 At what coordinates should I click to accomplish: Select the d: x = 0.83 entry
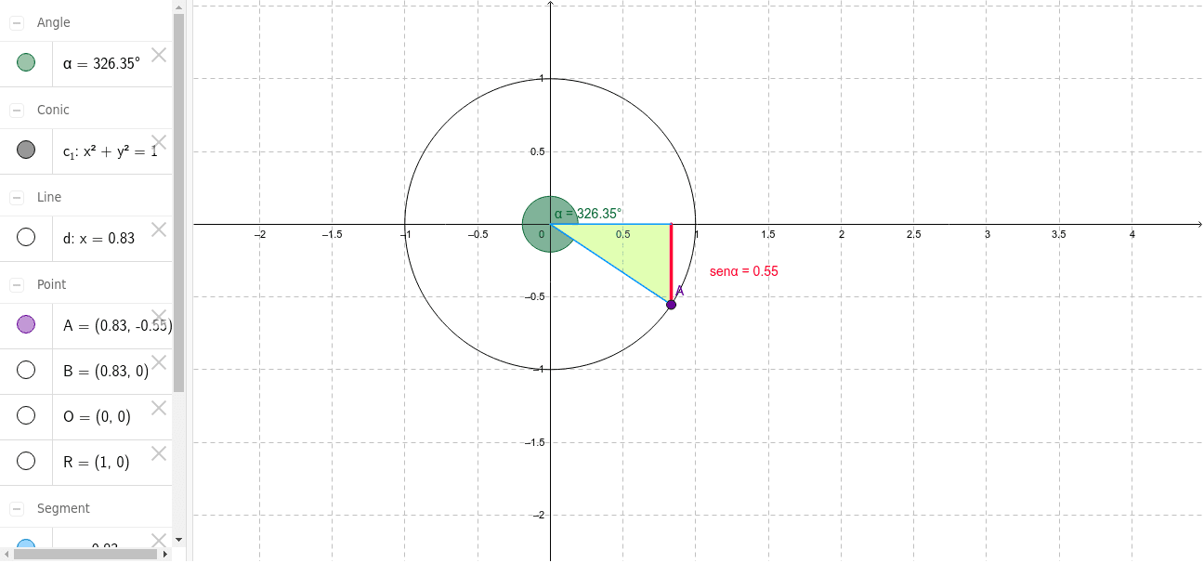pos(98,238)
